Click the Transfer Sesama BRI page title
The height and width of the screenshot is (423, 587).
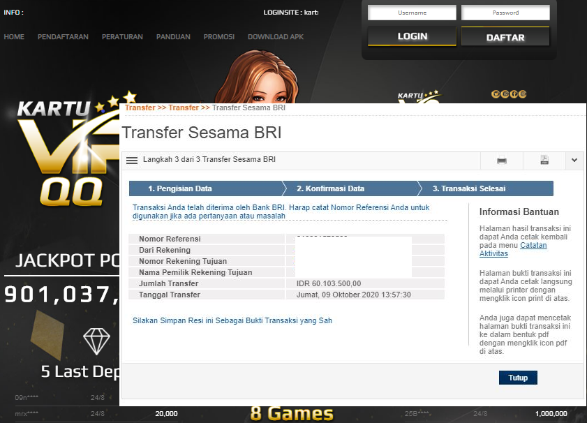[x=202, y=133]
